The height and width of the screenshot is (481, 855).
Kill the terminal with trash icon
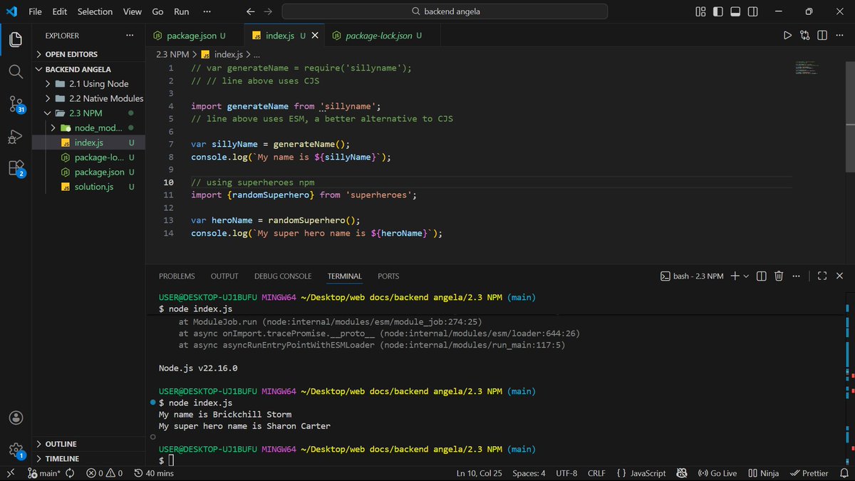click(x=779, y=276)
